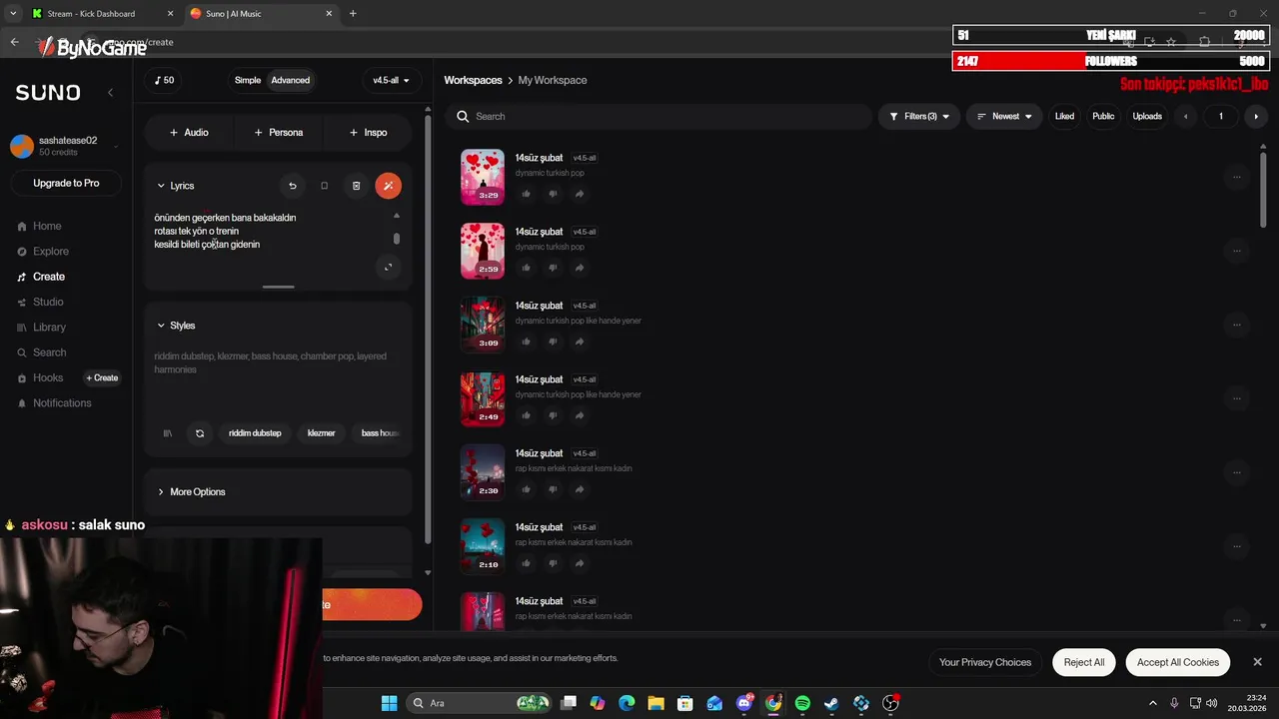Open a new browser tab
The image size is (1279, 719).
click(353, 14)
